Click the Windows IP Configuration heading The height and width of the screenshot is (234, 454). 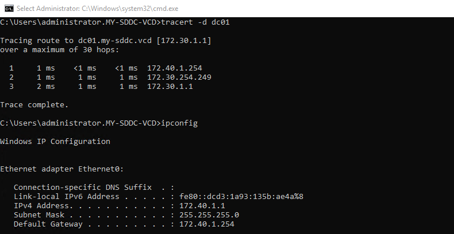pyautogui.click(x=55, y=142)
